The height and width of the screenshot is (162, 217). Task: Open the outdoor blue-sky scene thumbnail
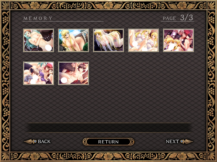click(74, 40)
